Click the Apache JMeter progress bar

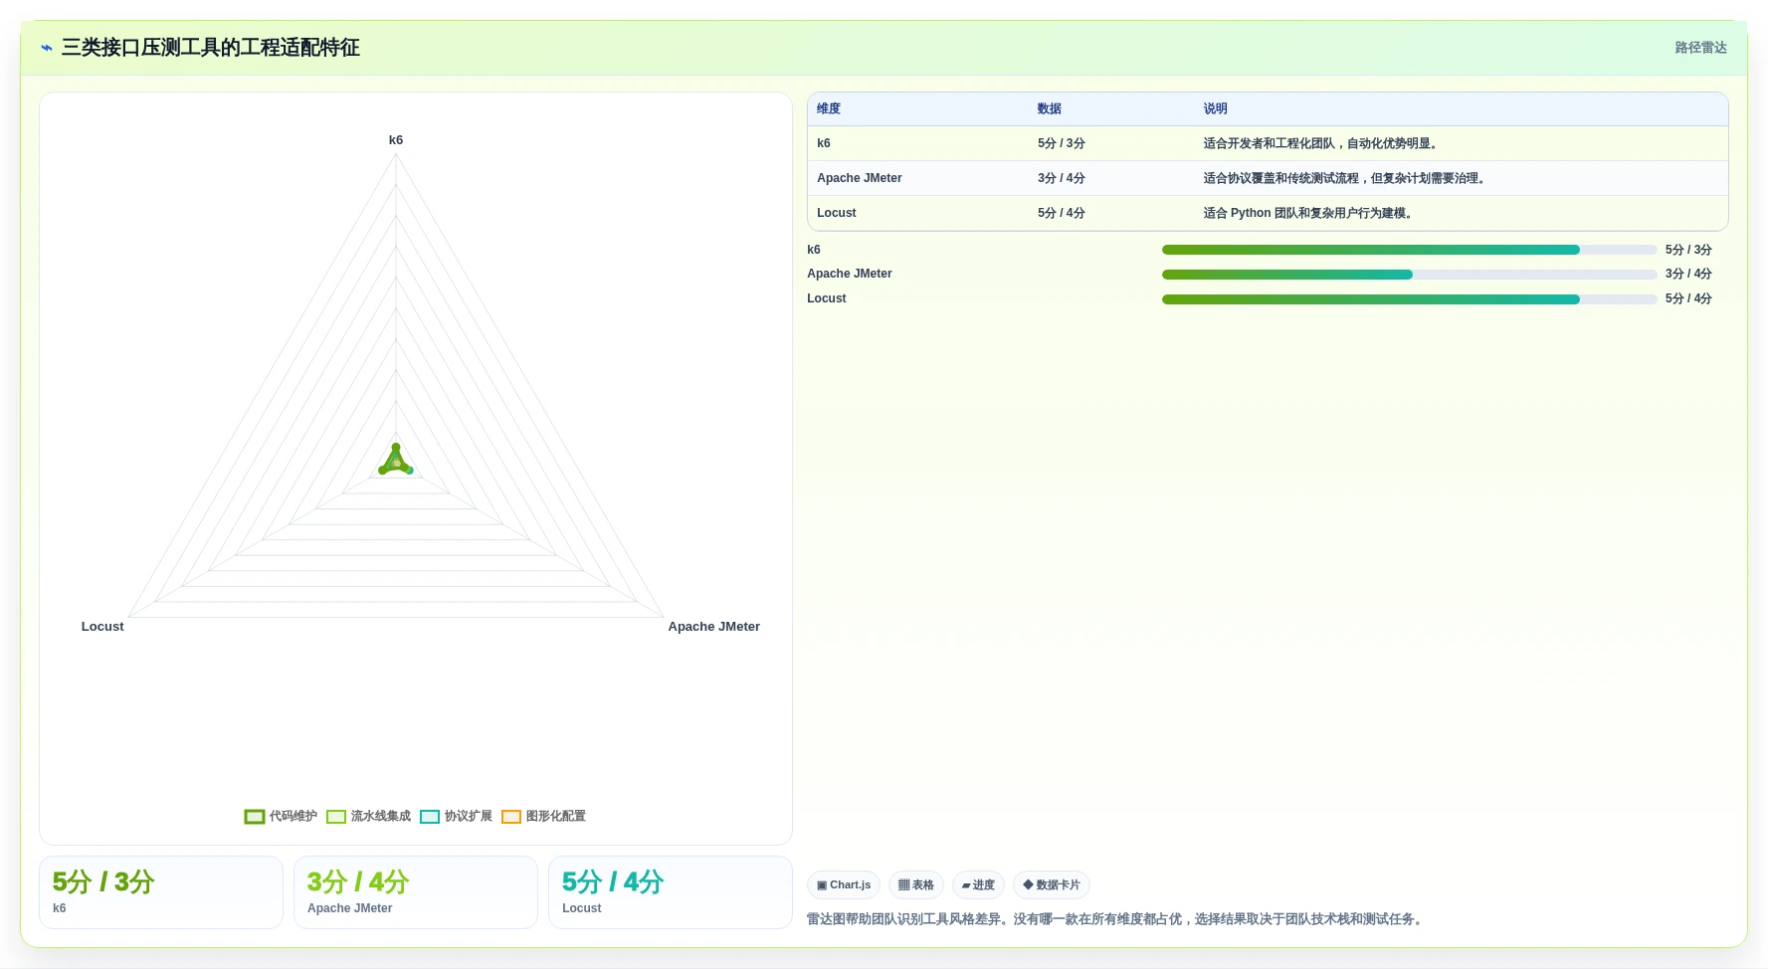(1409, 275)
